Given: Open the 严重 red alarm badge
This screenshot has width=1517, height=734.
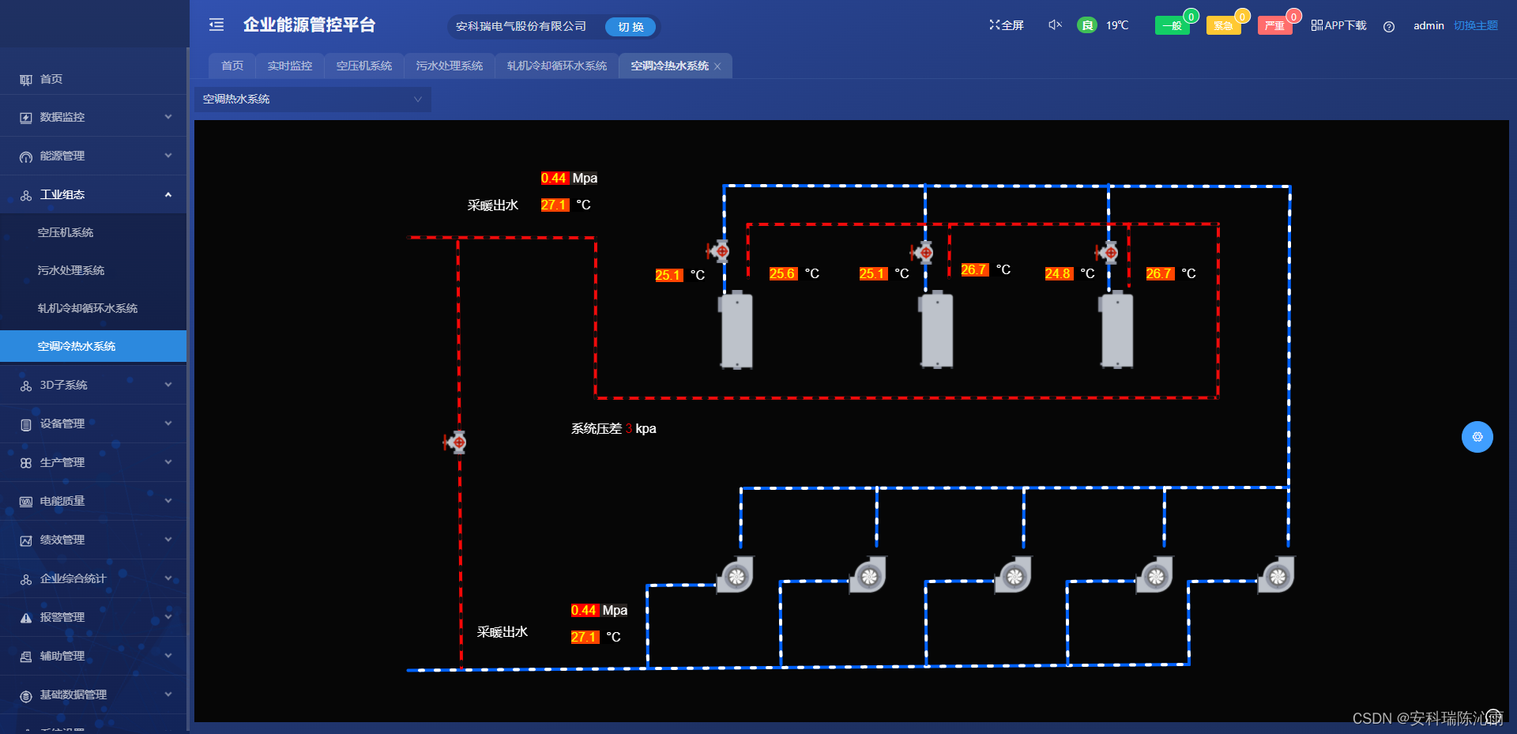Looking at the screenshot, I should click(x=1274, y=26).
